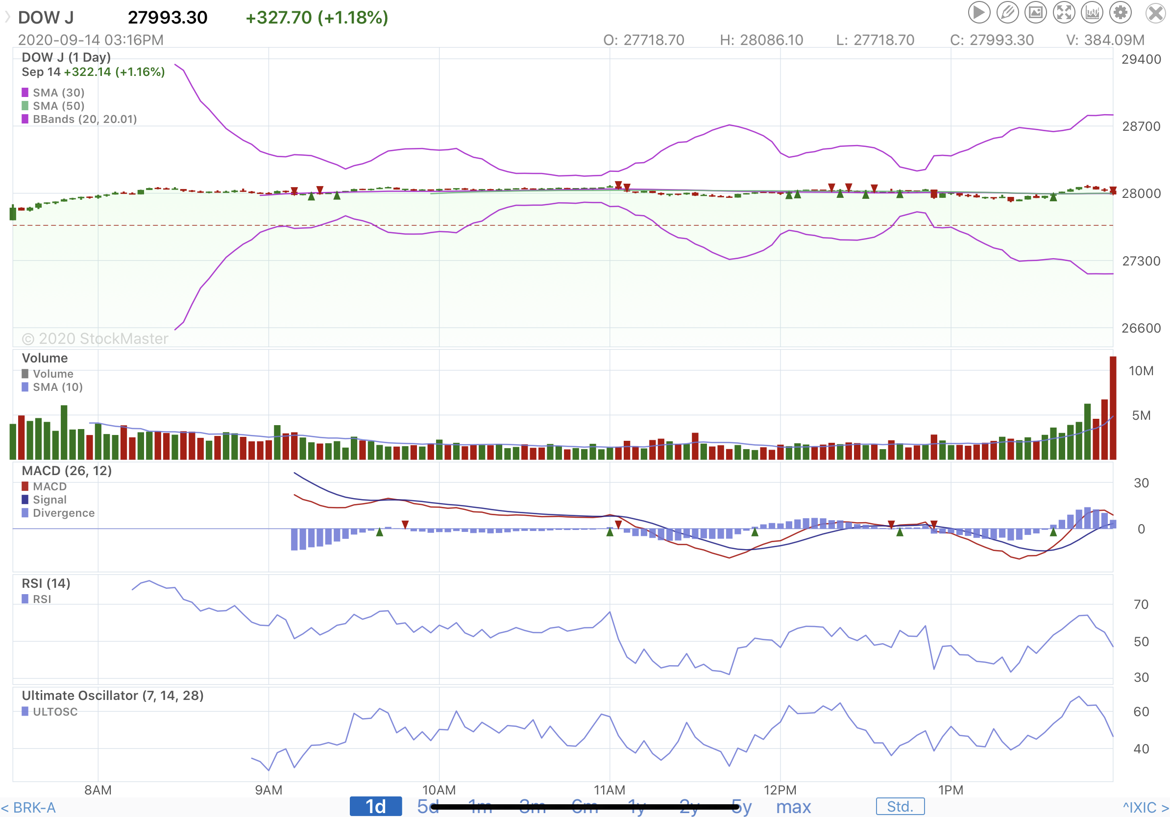The width and height of the screenshot is (1170, 817).
Task: Toggle fullscreen with the four-arrows icon
Action: click(x=1064, y=13)
